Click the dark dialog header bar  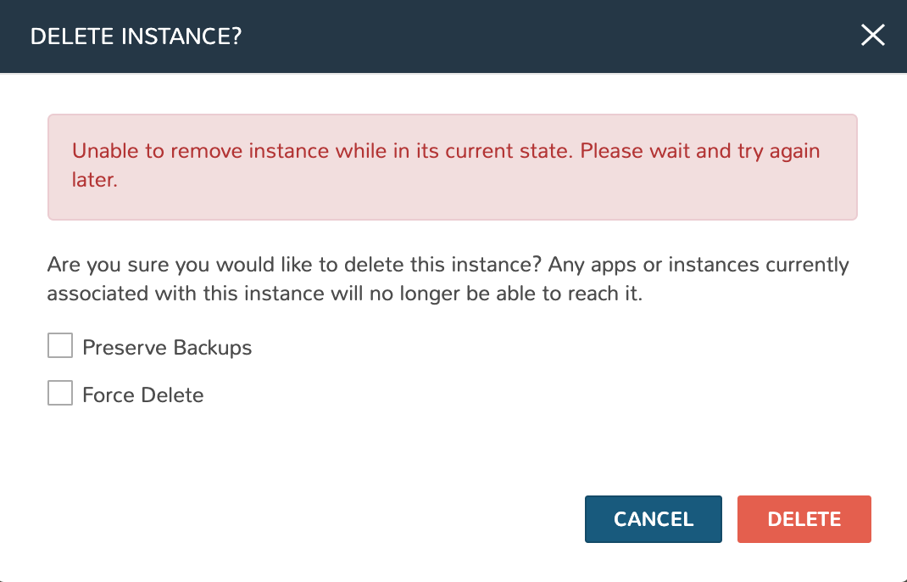pyautogui.click(x=509, y=36)
